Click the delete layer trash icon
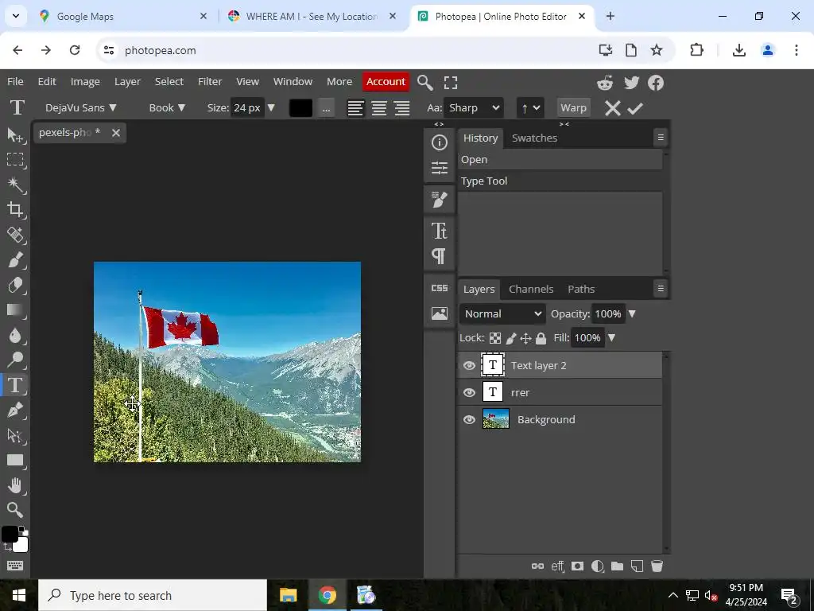The width and height of the screenshot is (814, 611). pyautogui.click(x=657, y=566)
